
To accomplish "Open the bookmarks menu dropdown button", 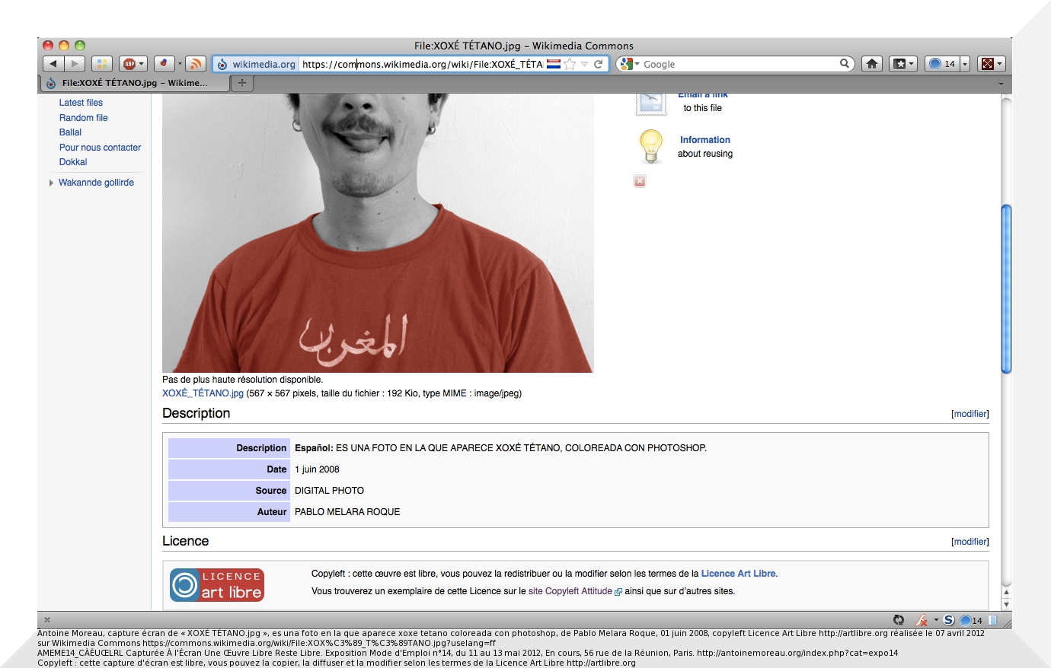I will [902, 64].
